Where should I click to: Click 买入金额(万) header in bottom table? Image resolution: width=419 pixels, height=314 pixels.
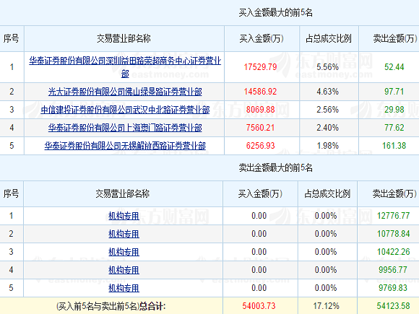click(260, 193)
